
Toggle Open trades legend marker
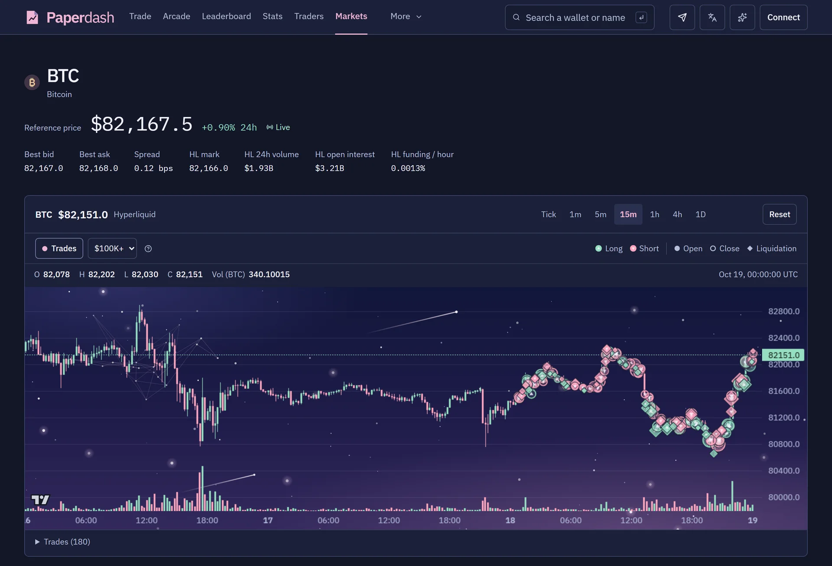point(688,249)
